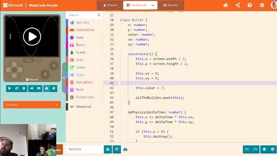The image size is (277, 156).
Task: Open the Extensions category
Action: [x=84, y=97]
